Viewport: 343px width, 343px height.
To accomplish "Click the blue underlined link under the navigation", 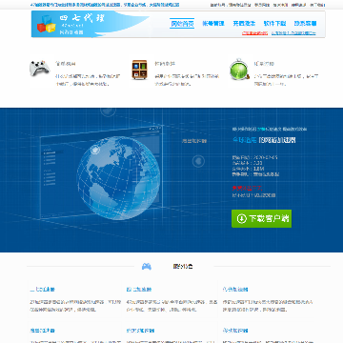I will coord(293,32).
